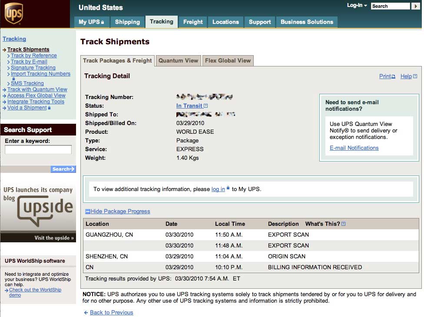The image size is (424, 317).
Task: Click the 11:48 A.M. local time cell
Action: [x=229, y=246]
